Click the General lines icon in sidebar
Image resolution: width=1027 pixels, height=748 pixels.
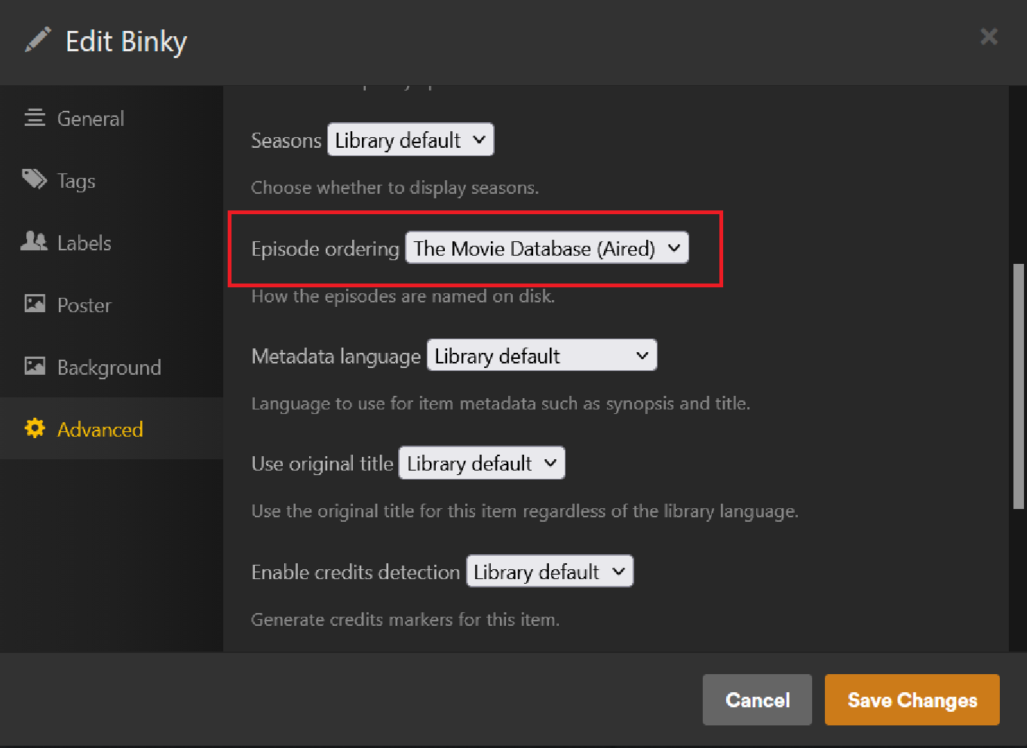point(35,118)
